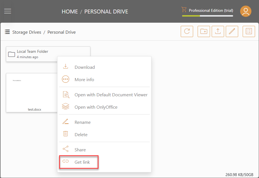This screenshot has height=178, width=259.
Task: Click the More info ellipsis icon
Action: 66,79
